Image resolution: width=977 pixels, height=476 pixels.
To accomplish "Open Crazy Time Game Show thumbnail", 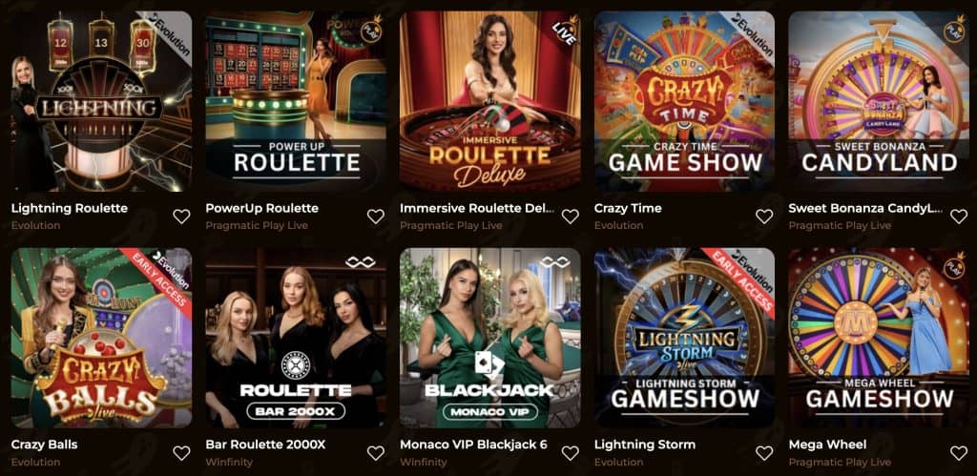I will 685,101.
